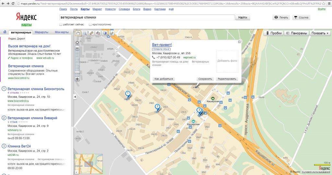Viewport: 332px width, 175px height.
Task: Open 'Ветеринарная клиника Биоконтроль' result
Action: coord(36,89)
